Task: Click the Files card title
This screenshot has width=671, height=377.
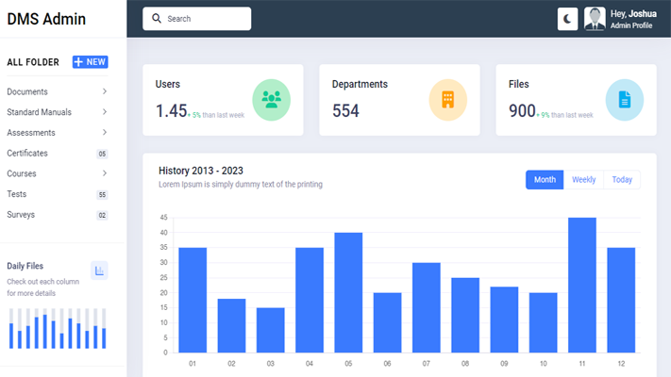Action: [x=519, y=84]
